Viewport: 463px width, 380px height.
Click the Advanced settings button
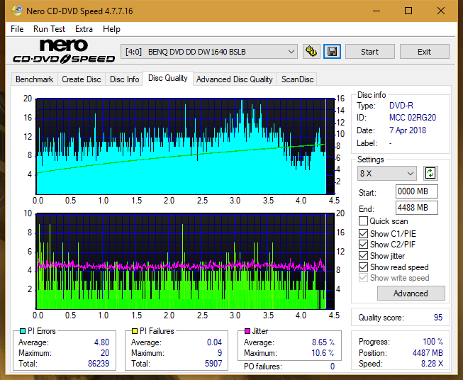pyautogui.click(x=411, y=294)
